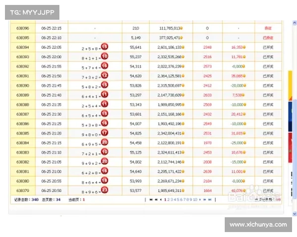Open page 10 in pagination
Screen dimensions: 297x237
pos(195,199)
